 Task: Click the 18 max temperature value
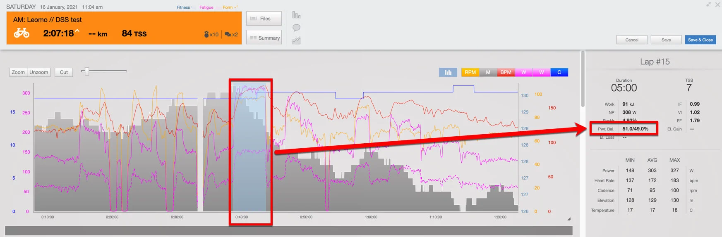tap(674, 210)
